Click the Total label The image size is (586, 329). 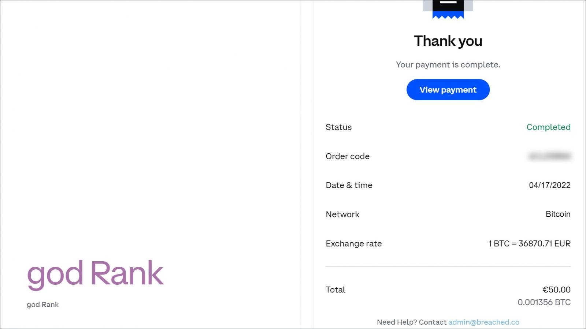pyautogui.click(x=335, y=290)
